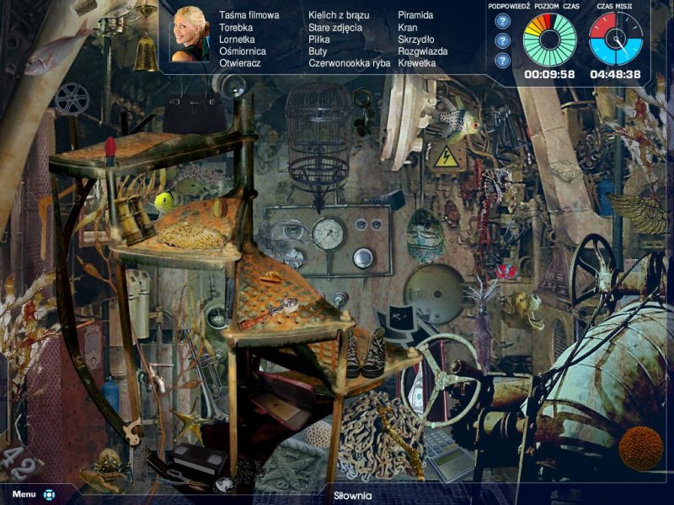Open the Menu button

pos(24,494)
